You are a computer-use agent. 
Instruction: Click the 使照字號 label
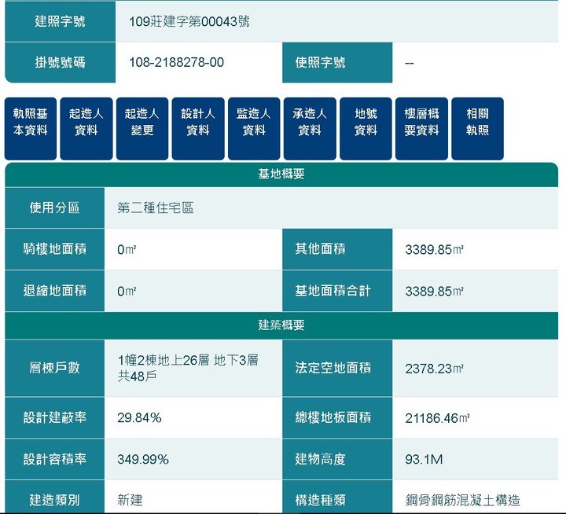321,62
